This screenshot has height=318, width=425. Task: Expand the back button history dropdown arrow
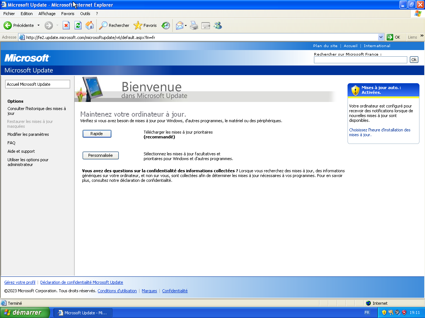click(x=38, y=25)
